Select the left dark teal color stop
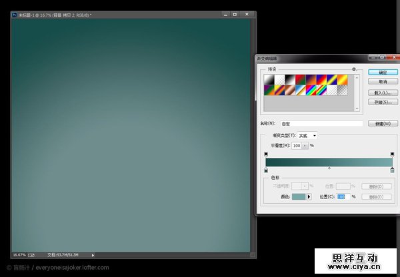The height and width of the screenshot is (277, 400). [x=266, y=170]
